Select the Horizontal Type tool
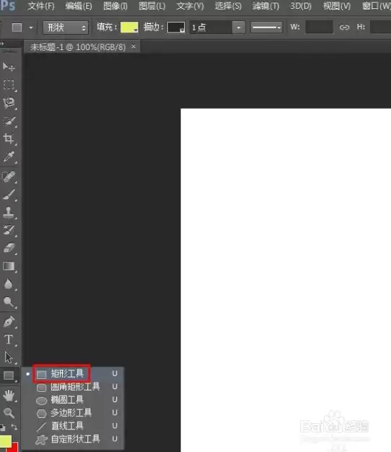This screenshot has height=452, width=391. [x=9, y=339]
